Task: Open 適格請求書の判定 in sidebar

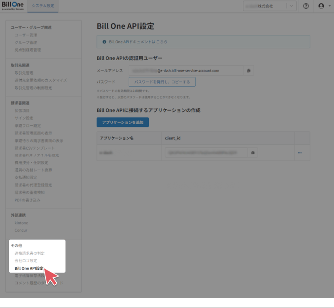Action: (29, 253)
